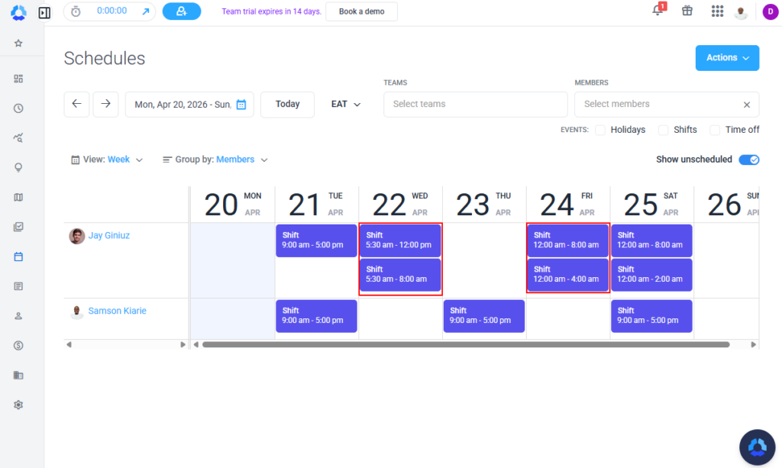Go to next week with right arrow

tap(105, 104)
